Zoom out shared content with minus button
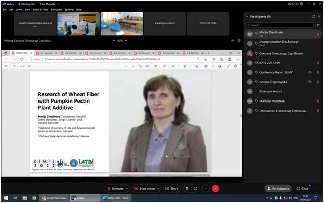The height and width of the screenshot is (203, 324). pyautogui.click(x=114, y=41)
